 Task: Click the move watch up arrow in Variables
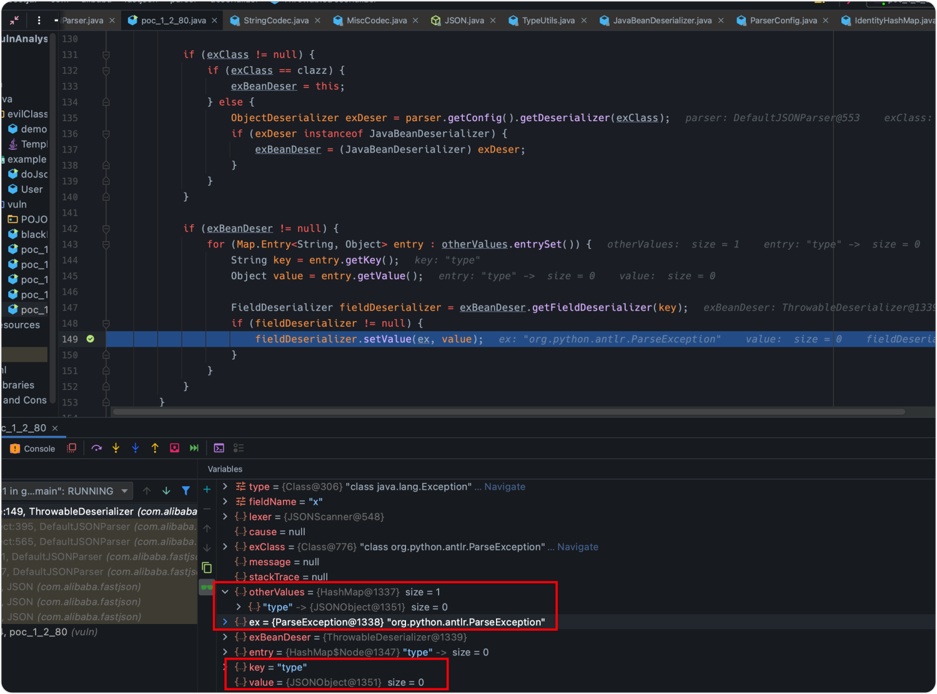click(207, 528)
